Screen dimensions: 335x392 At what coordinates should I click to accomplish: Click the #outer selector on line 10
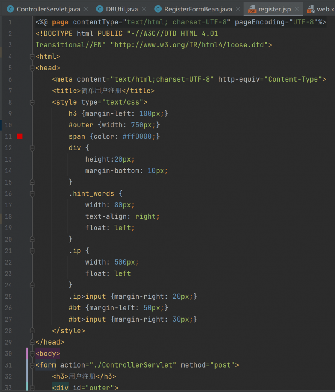(x=81, y=125)
